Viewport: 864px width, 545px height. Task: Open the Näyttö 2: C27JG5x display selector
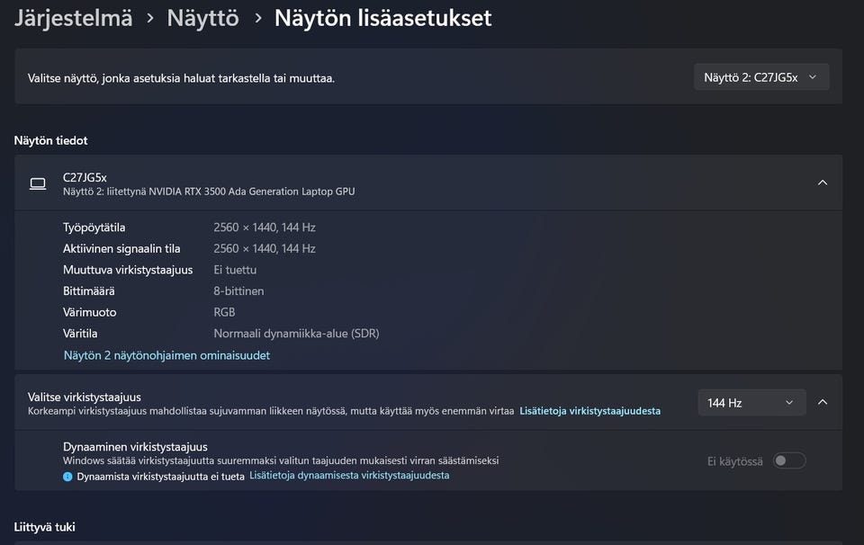click(760, 77)
